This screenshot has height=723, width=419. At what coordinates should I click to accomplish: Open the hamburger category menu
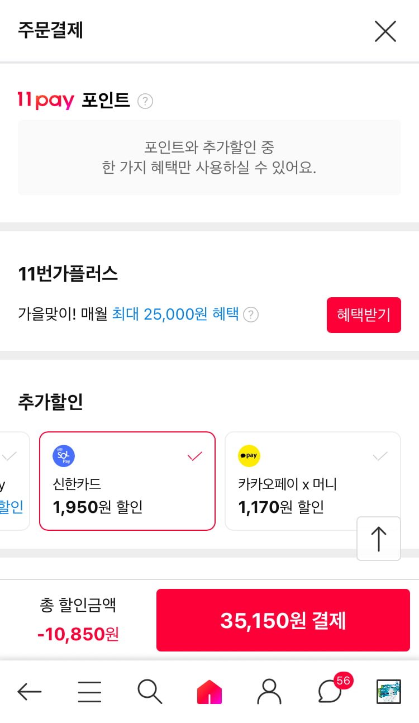(x=89, y=692)
